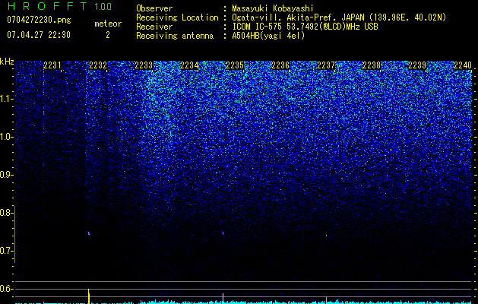The width and height of the screenshot is (478, 304).
Task: Select the meteor count value 2
Action: 108,35
